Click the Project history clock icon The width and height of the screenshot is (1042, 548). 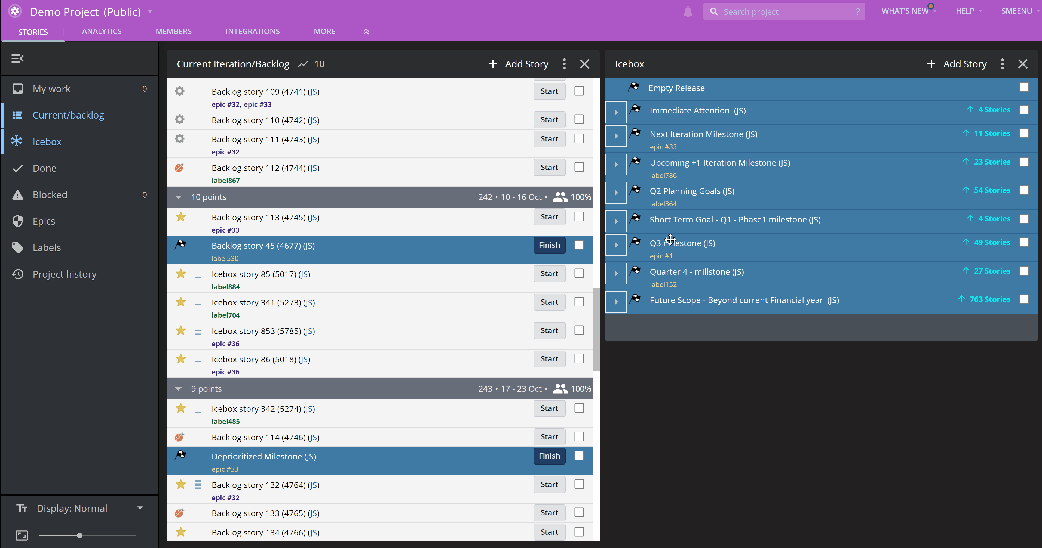coord(17,274)
